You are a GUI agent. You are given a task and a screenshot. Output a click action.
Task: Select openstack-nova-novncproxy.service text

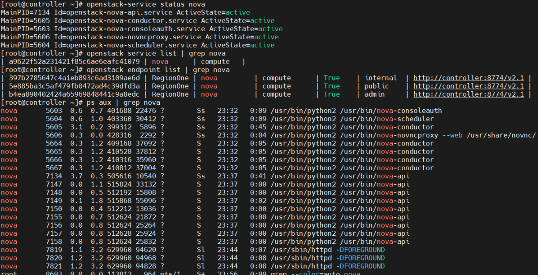(134, 37)
